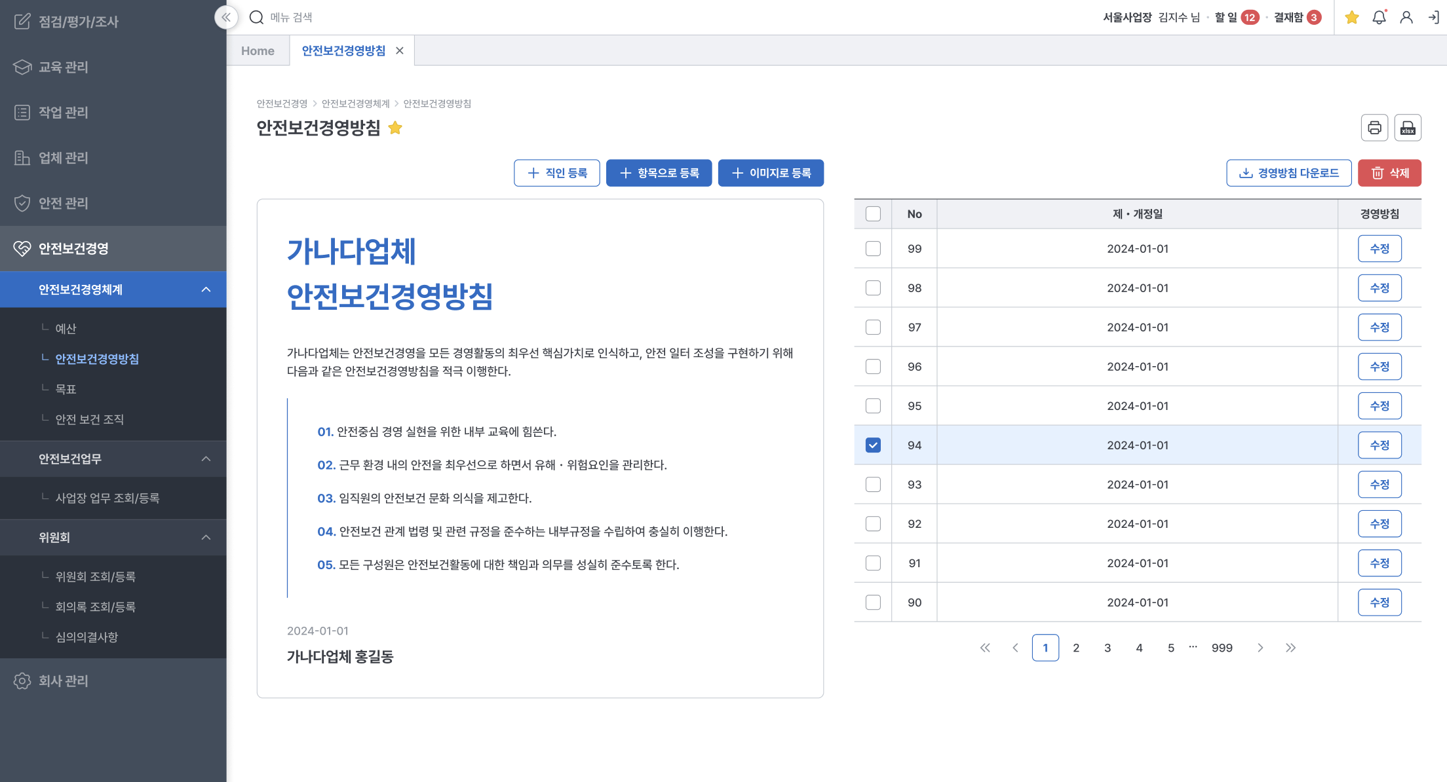Click the red 삭제 button
This screenshot has width=1447, height=782.
(1389, 173)
